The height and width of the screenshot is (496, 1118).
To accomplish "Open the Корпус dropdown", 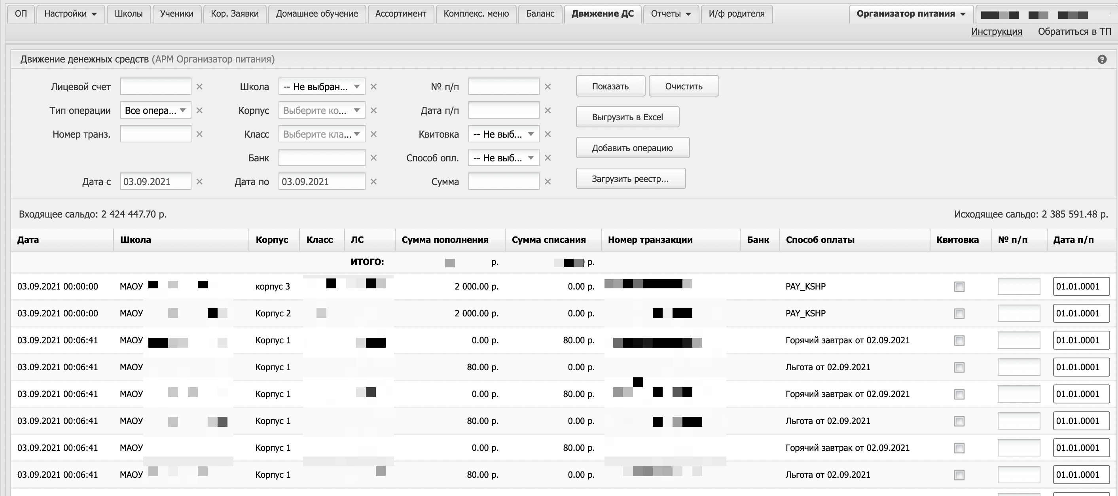I will point(322,110).
